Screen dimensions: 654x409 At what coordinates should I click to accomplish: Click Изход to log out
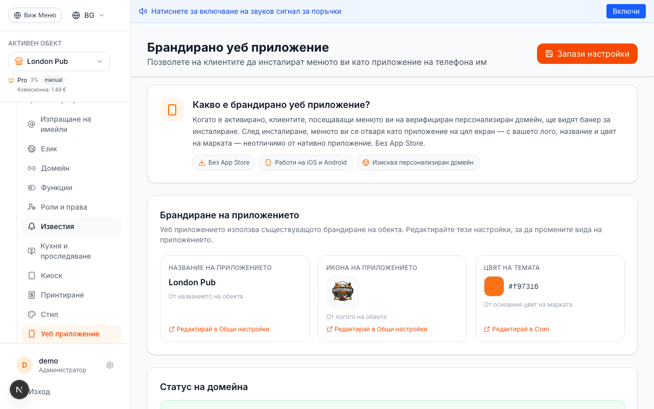tap(39, 392)
